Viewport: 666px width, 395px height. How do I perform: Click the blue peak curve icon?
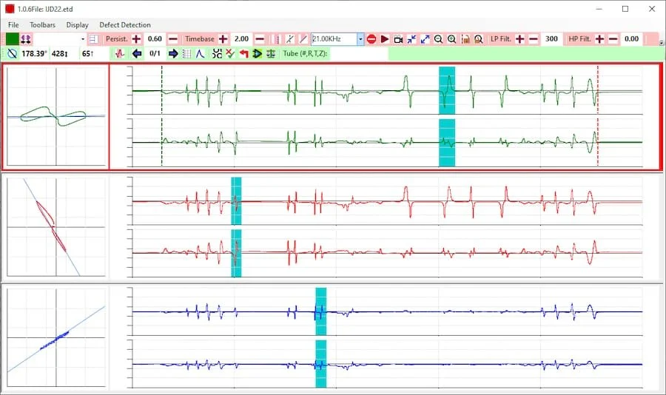200,53
